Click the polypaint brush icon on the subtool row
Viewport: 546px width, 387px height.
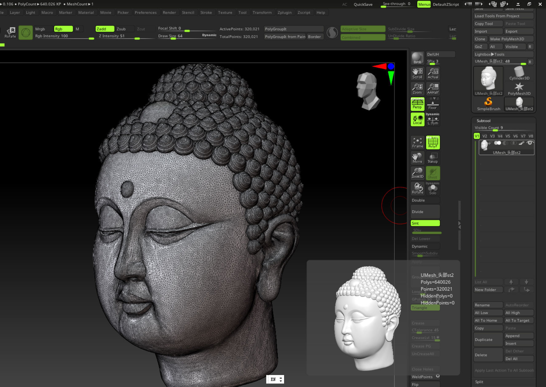[521, 143]
